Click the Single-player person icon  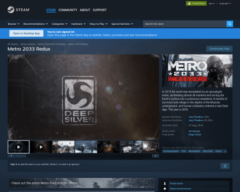(165, 183)
